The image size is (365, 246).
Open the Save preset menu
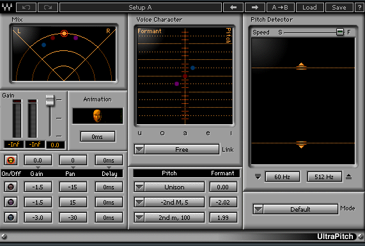(x=339, y=8)
